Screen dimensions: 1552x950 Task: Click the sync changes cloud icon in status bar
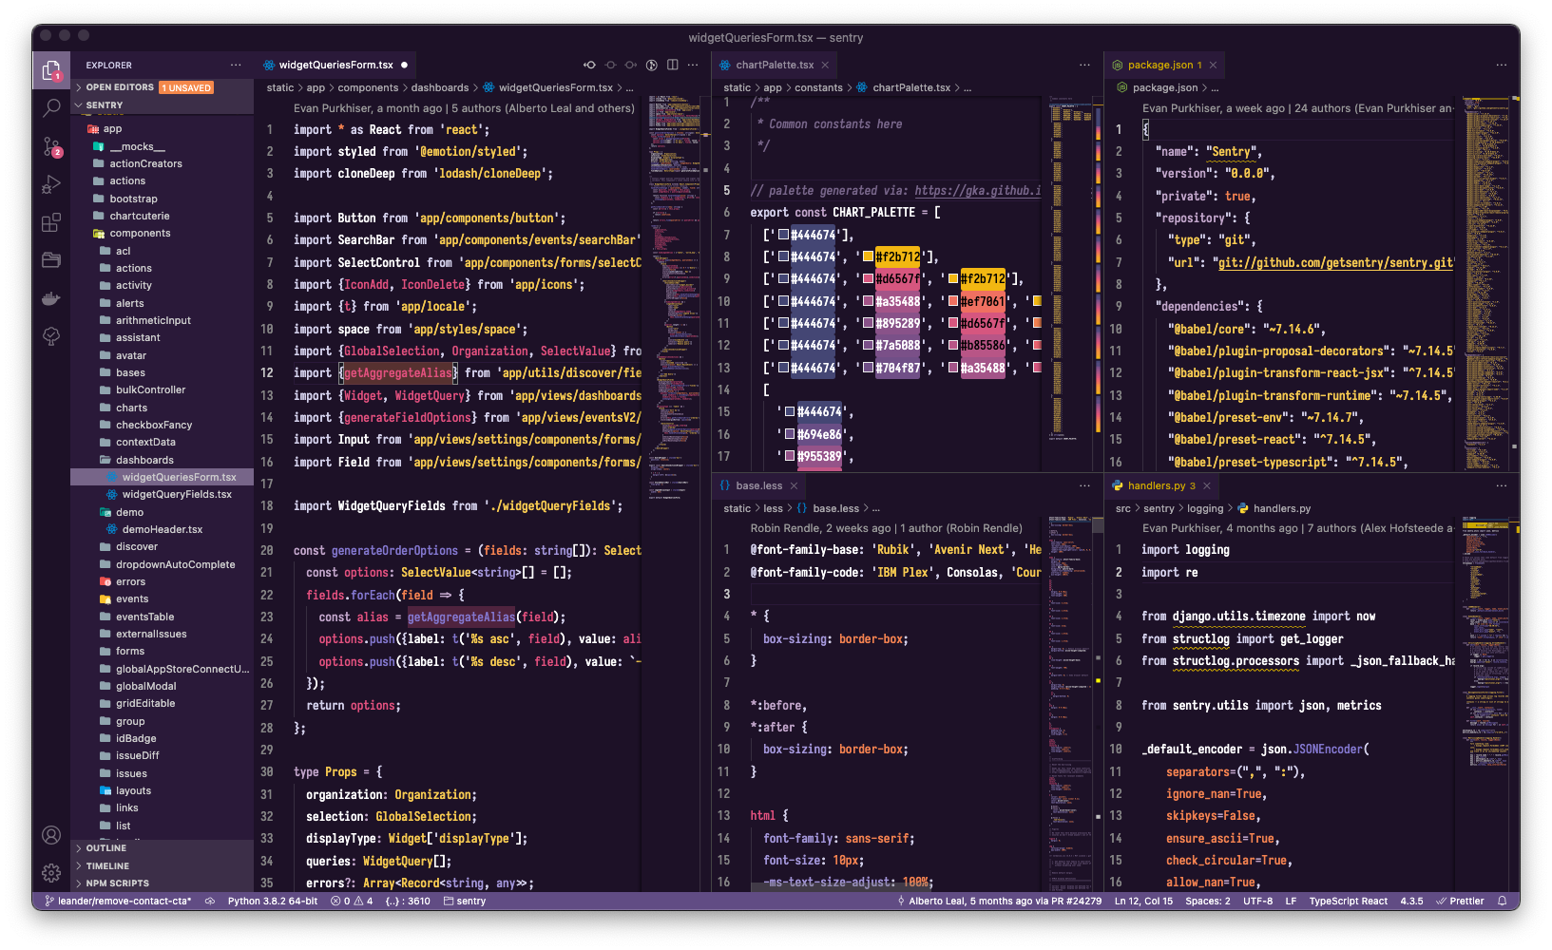210,901
